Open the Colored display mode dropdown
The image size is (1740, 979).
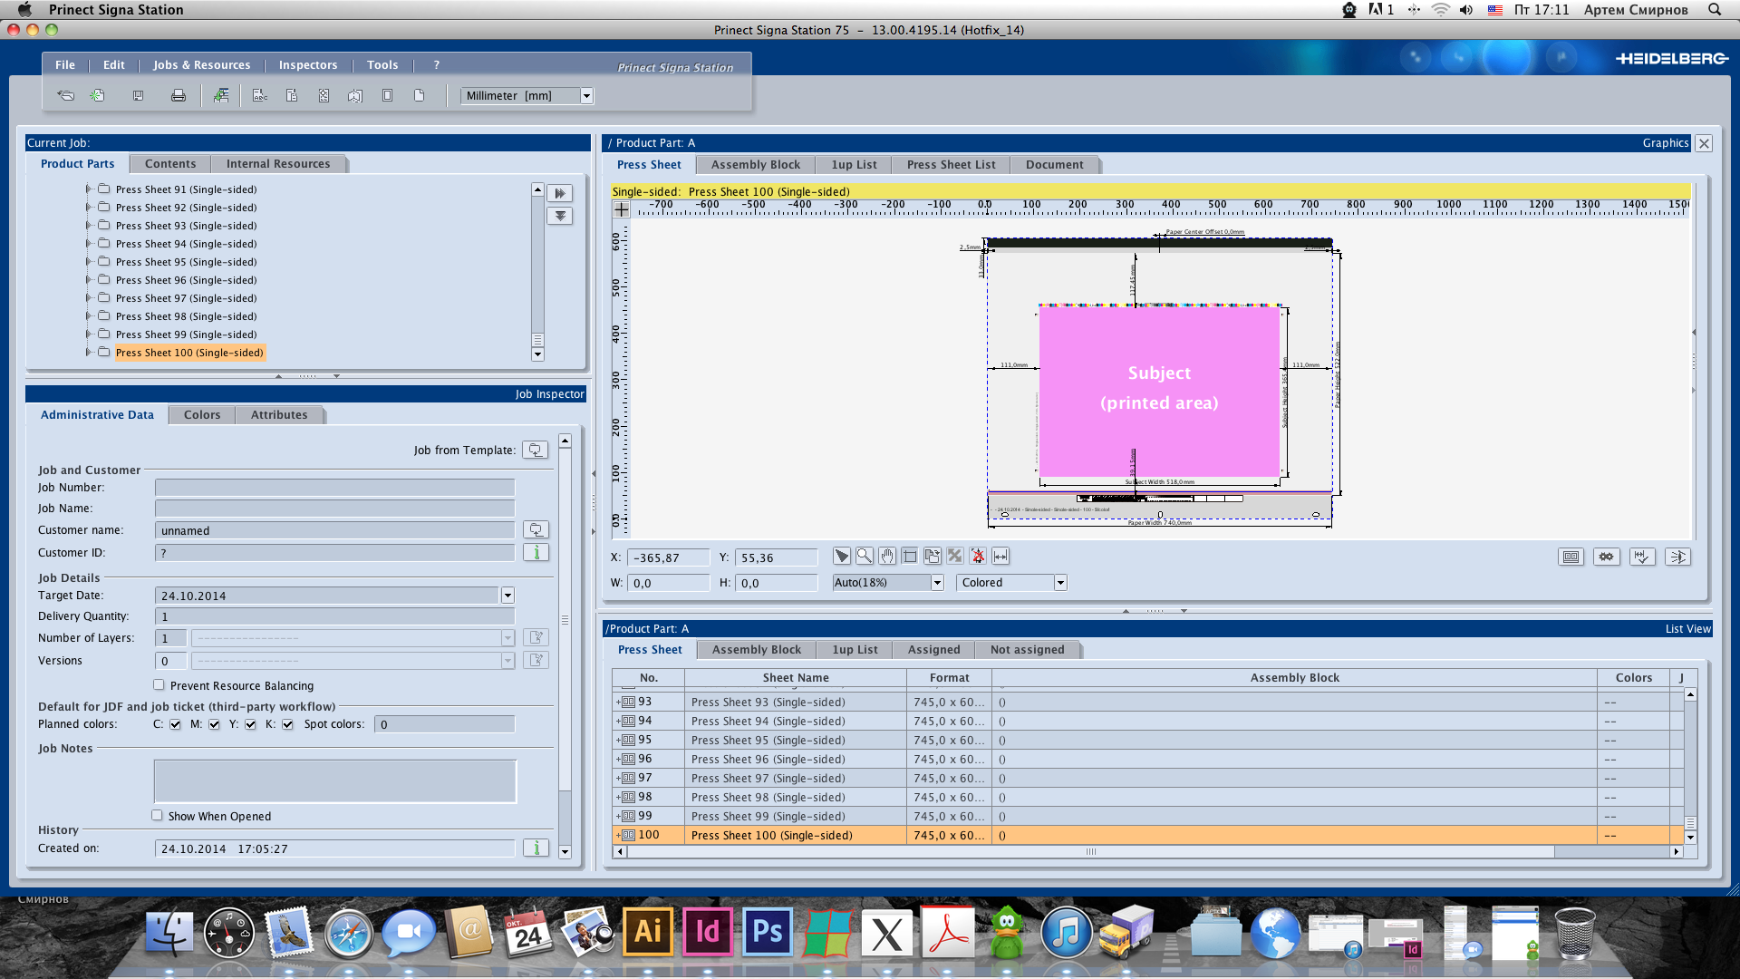(x=1011, y=583)
